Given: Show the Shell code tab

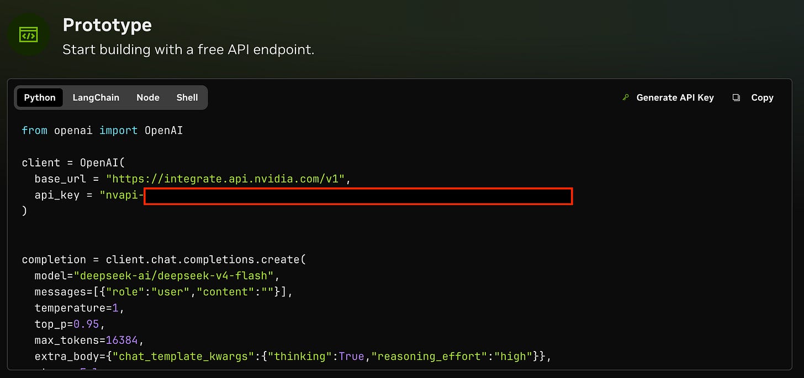Looking at the screenshot, I should point(187,98).
